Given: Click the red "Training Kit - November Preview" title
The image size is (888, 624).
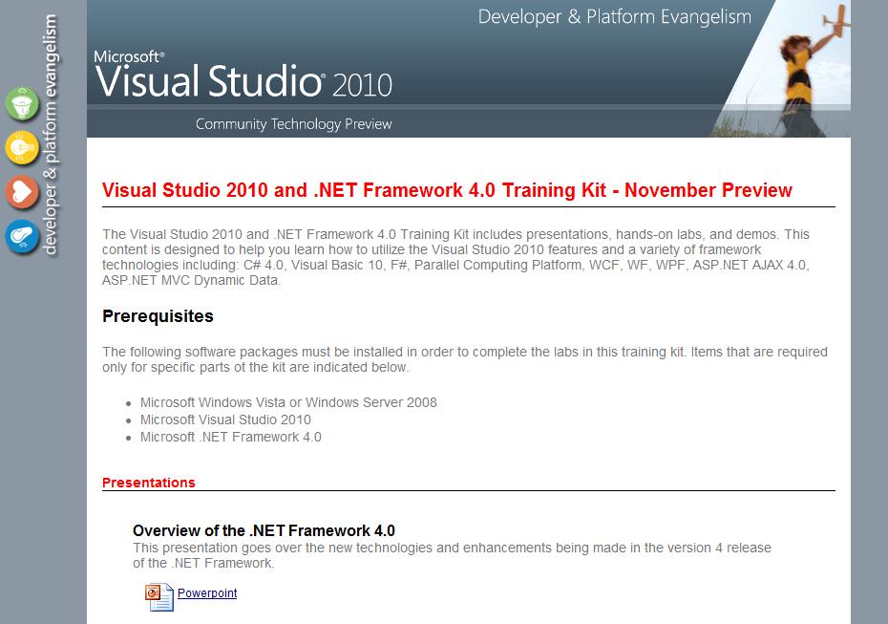Looking at the screenshot, I should (x=447, y=190).
